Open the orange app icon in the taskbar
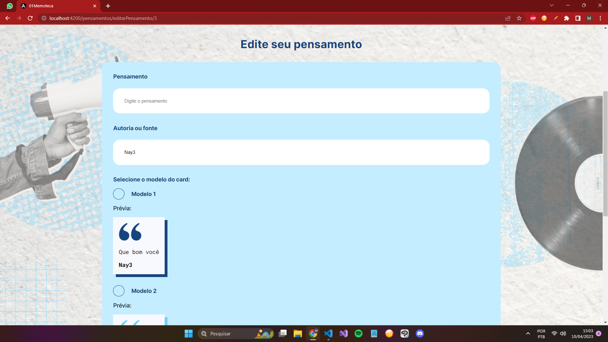 (389, 333)
